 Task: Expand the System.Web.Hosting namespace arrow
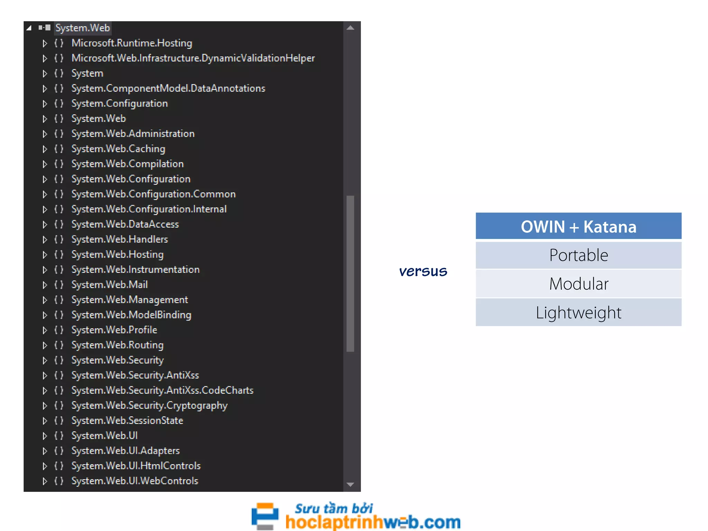(x=45, y=255)
